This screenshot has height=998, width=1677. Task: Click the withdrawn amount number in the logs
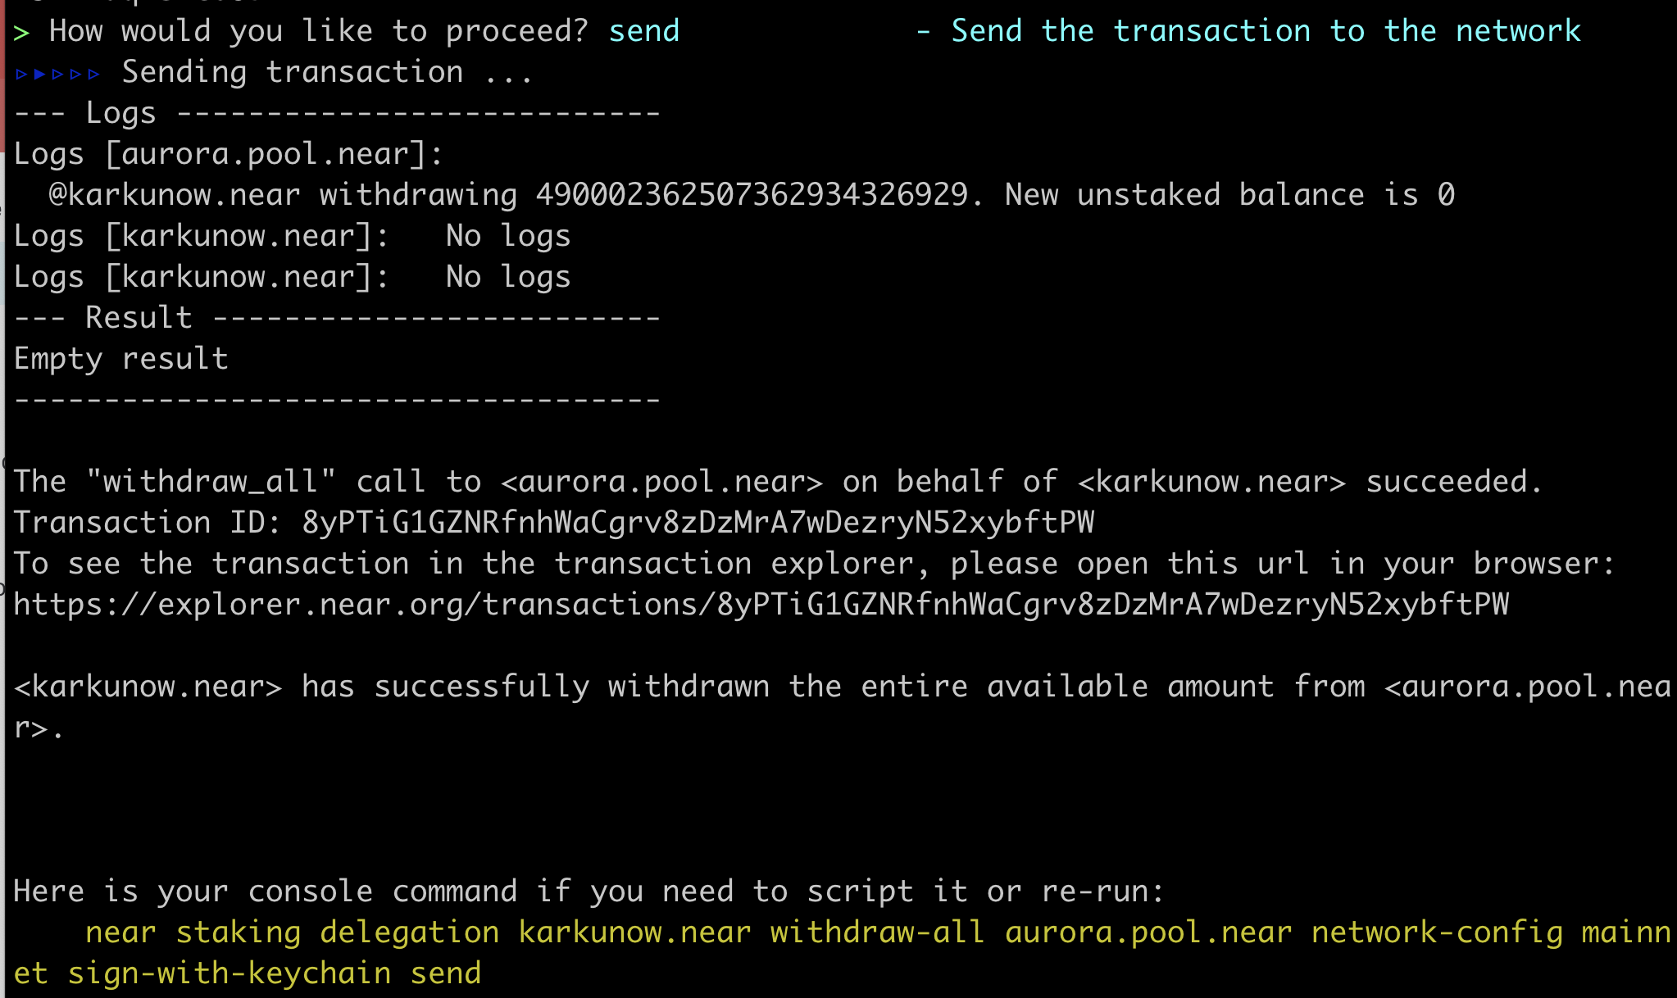point(752,195)
